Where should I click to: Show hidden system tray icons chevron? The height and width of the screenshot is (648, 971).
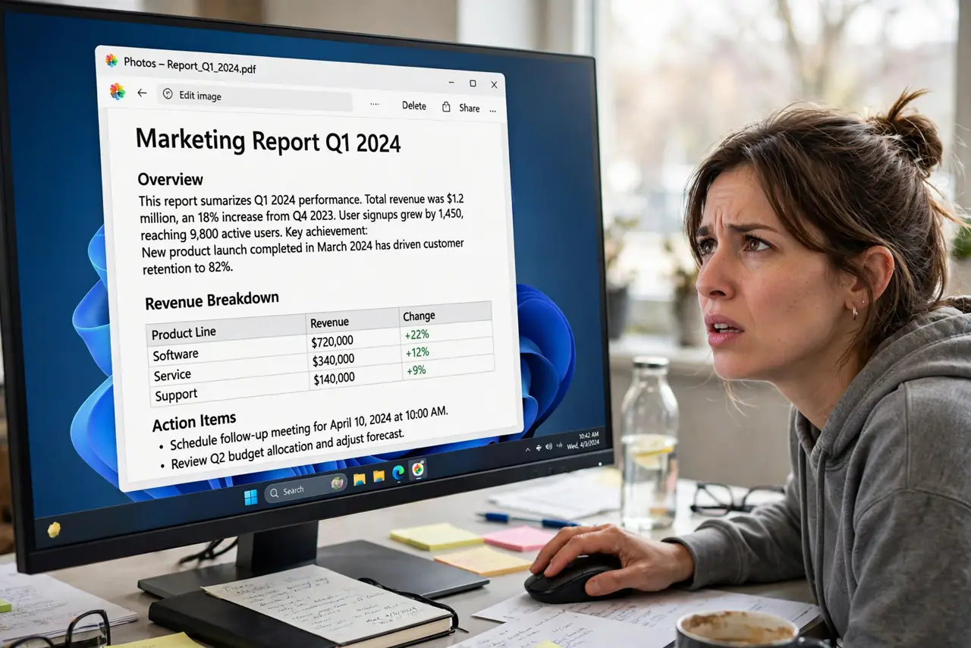click(x=529, y=449)
